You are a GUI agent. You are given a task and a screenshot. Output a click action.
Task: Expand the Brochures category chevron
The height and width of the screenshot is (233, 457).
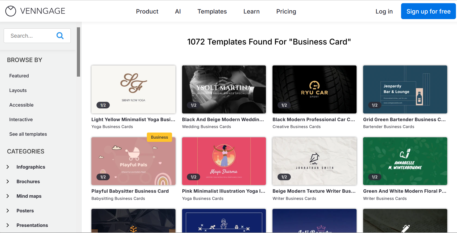click(8, 182)
